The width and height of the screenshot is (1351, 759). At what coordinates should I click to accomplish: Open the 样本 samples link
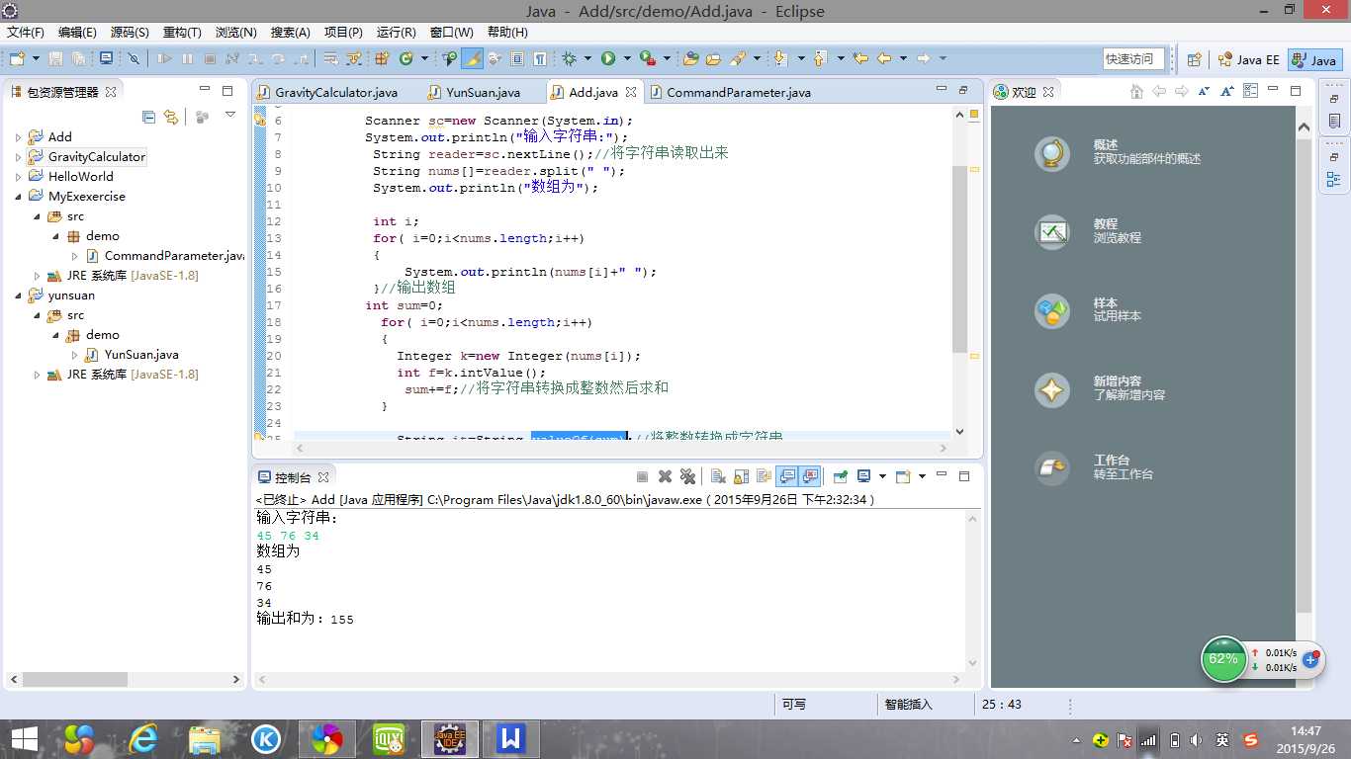point(1105,302)
